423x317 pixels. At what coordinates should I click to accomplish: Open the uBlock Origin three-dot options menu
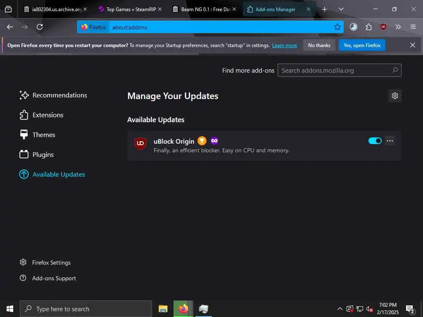click(390, 141)
